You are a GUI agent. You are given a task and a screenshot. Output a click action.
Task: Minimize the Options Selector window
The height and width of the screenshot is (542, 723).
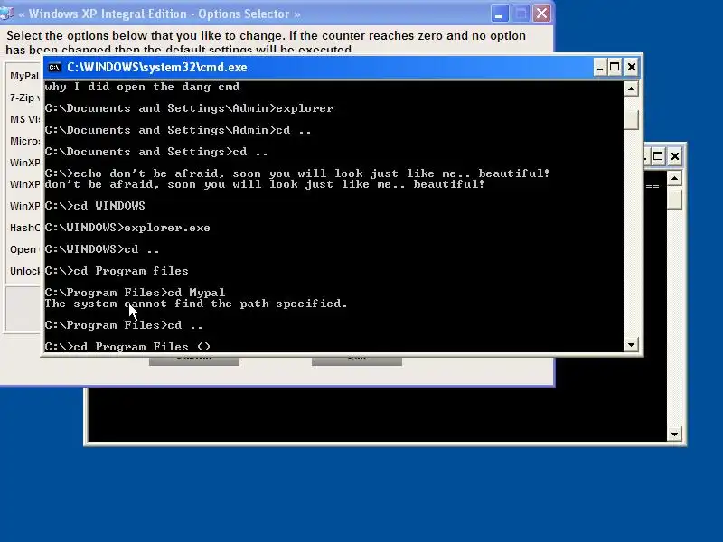click(x=499, y=14)
